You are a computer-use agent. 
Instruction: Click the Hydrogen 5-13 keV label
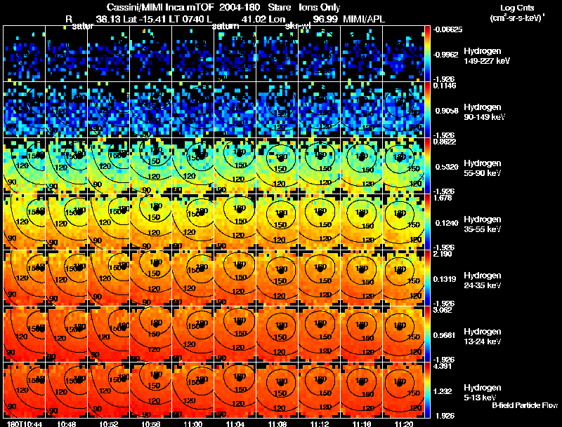483,393
